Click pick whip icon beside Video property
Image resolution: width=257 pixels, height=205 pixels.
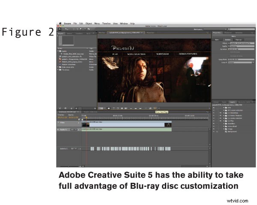tap(229, 43)
